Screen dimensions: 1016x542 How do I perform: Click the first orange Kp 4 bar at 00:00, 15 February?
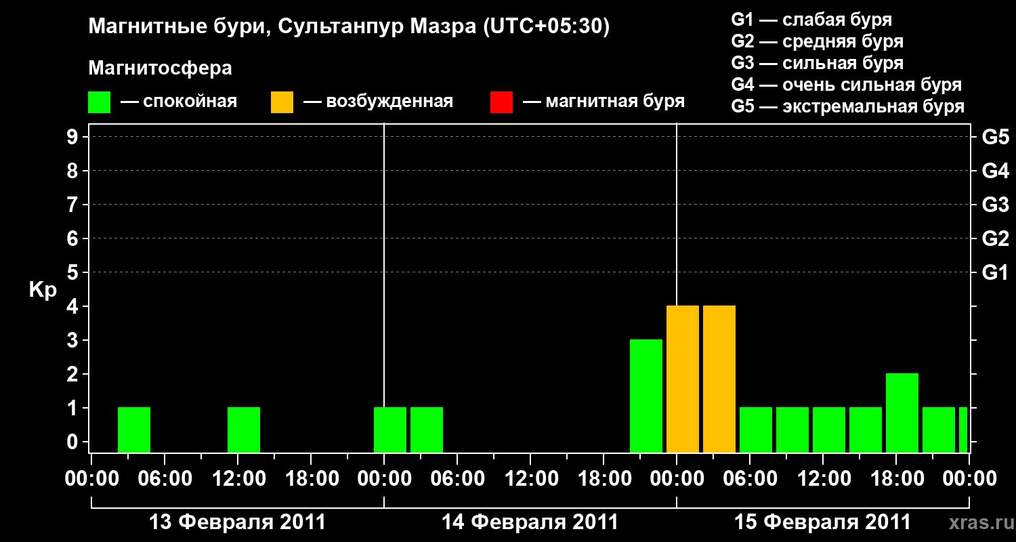(683, 379)
